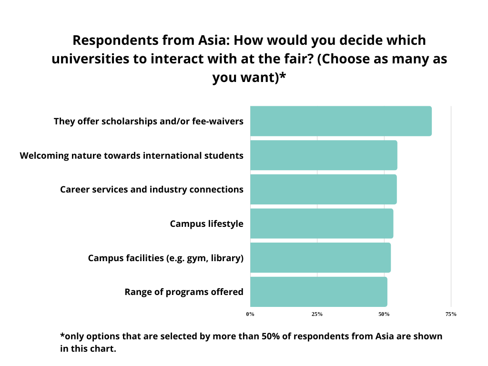Click the 'Campus lifestyle' label
Image resolution: width=488 pixels, height=366 pixels.
[207, 224]
